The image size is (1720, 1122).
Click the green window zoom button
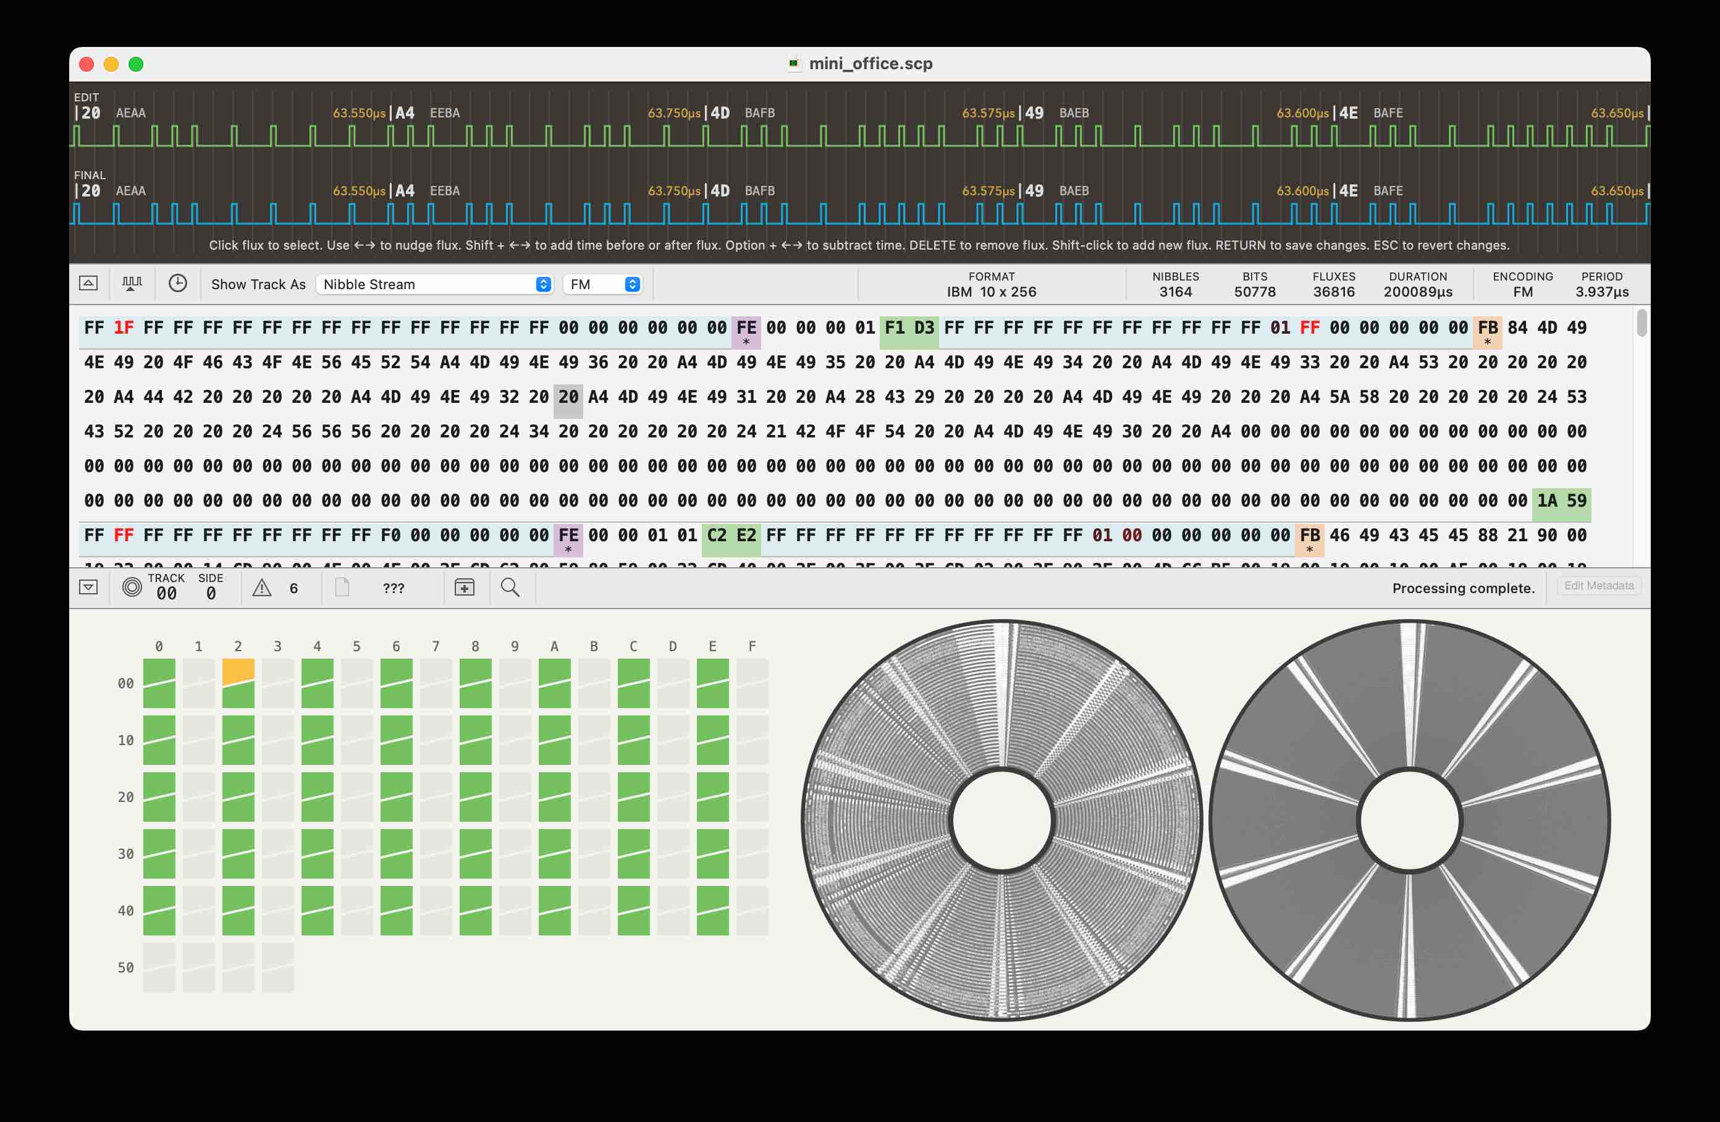pyautogui.click(x=136, y=64)
